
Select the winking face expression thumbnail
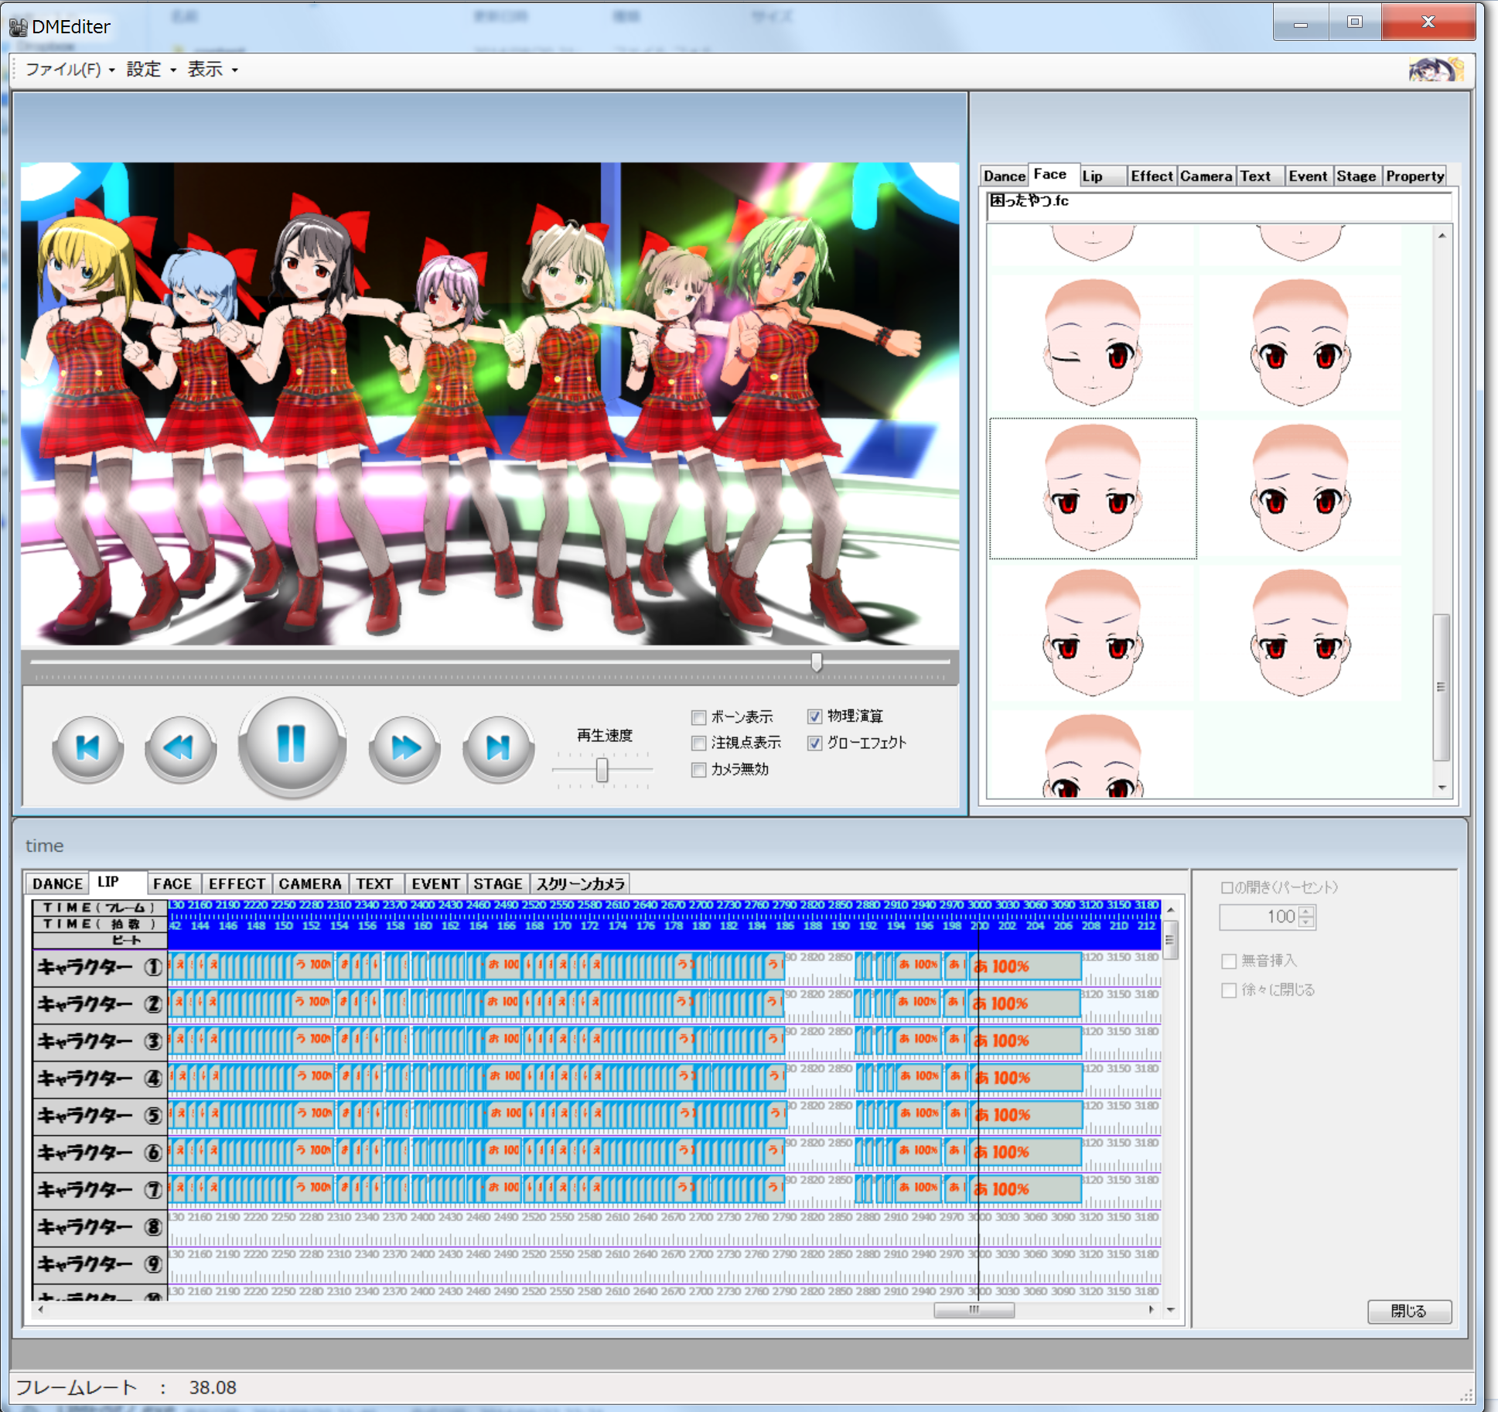coord(1092,343)
